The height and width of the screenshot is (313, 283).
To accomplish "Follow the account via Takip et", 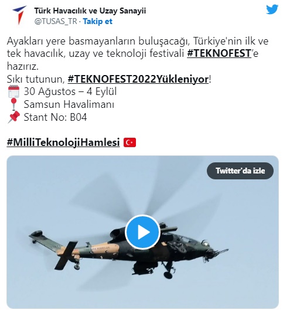I will pos(98,21).
